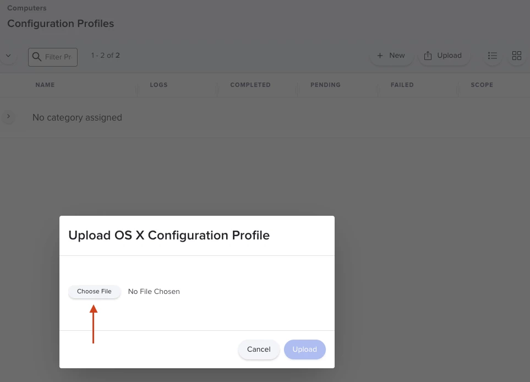The image size is (530, 382).
Task: Click the Choose File button
Action: pos(94,291)
